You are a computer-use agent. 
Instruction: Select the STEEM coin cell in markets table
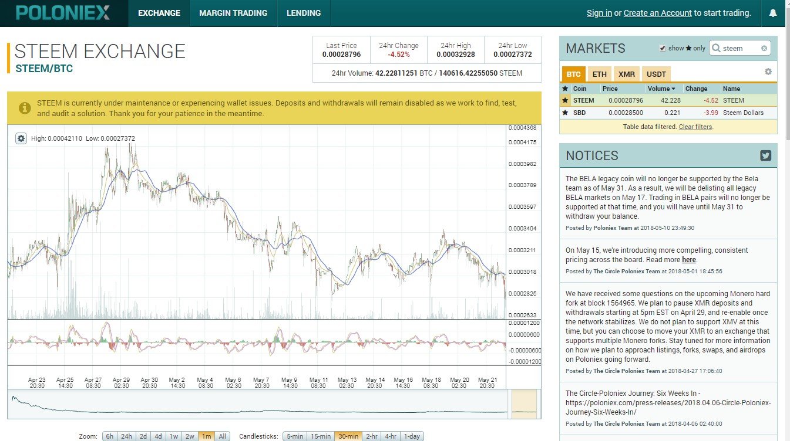click(x=584, y=100)
